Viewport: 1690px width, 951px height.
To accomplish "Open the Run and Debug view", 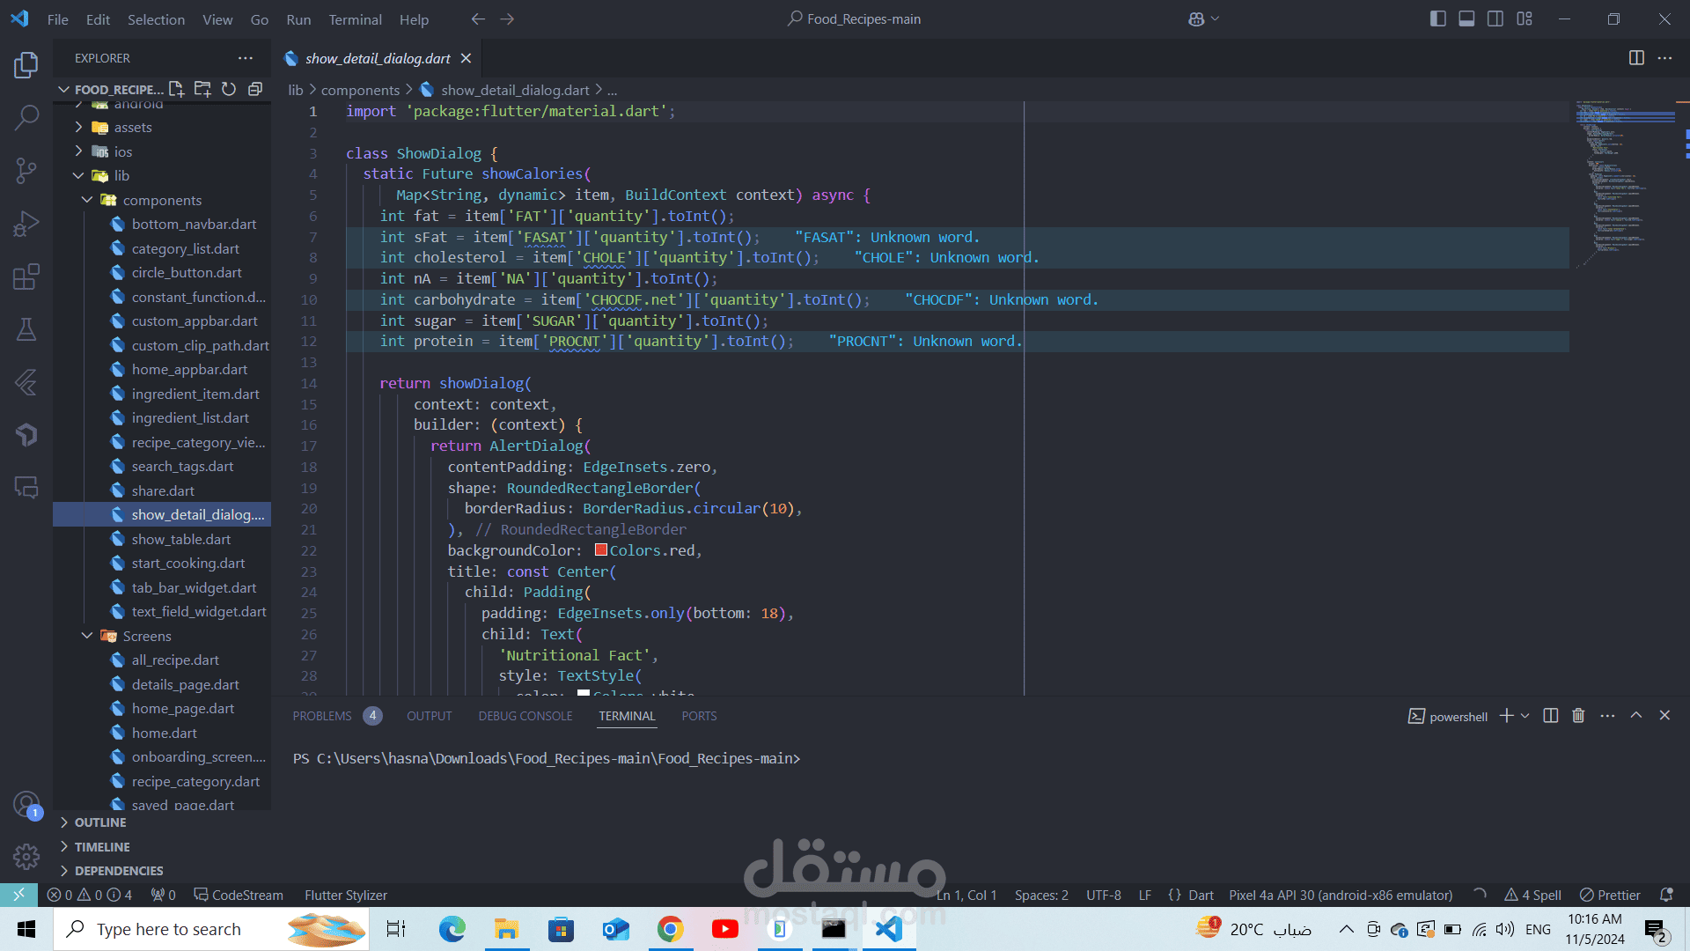I will click(26, 224).
